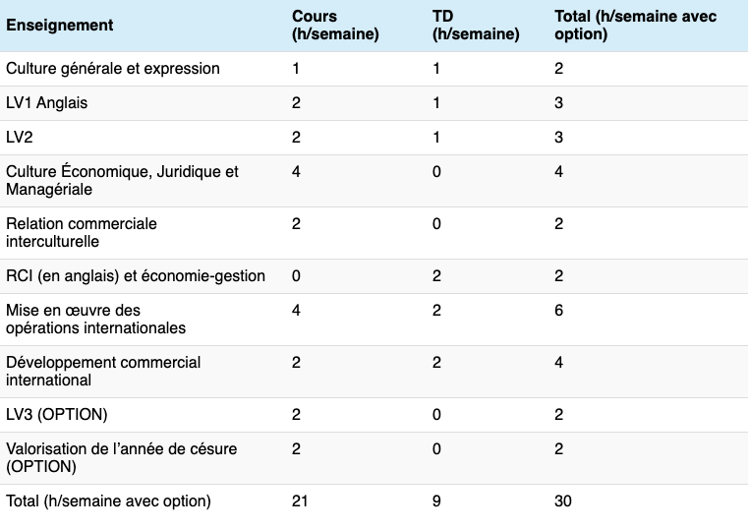Select the TD (h/semaine) header cell
This screenshot has height=529, width=749.
point(476,25)
